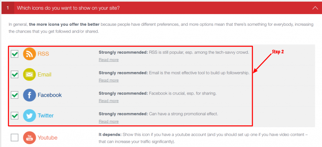Open Read more link under Email
This screenshot has width=322, height=147.
pyautogui.click(x=108, y=80)
